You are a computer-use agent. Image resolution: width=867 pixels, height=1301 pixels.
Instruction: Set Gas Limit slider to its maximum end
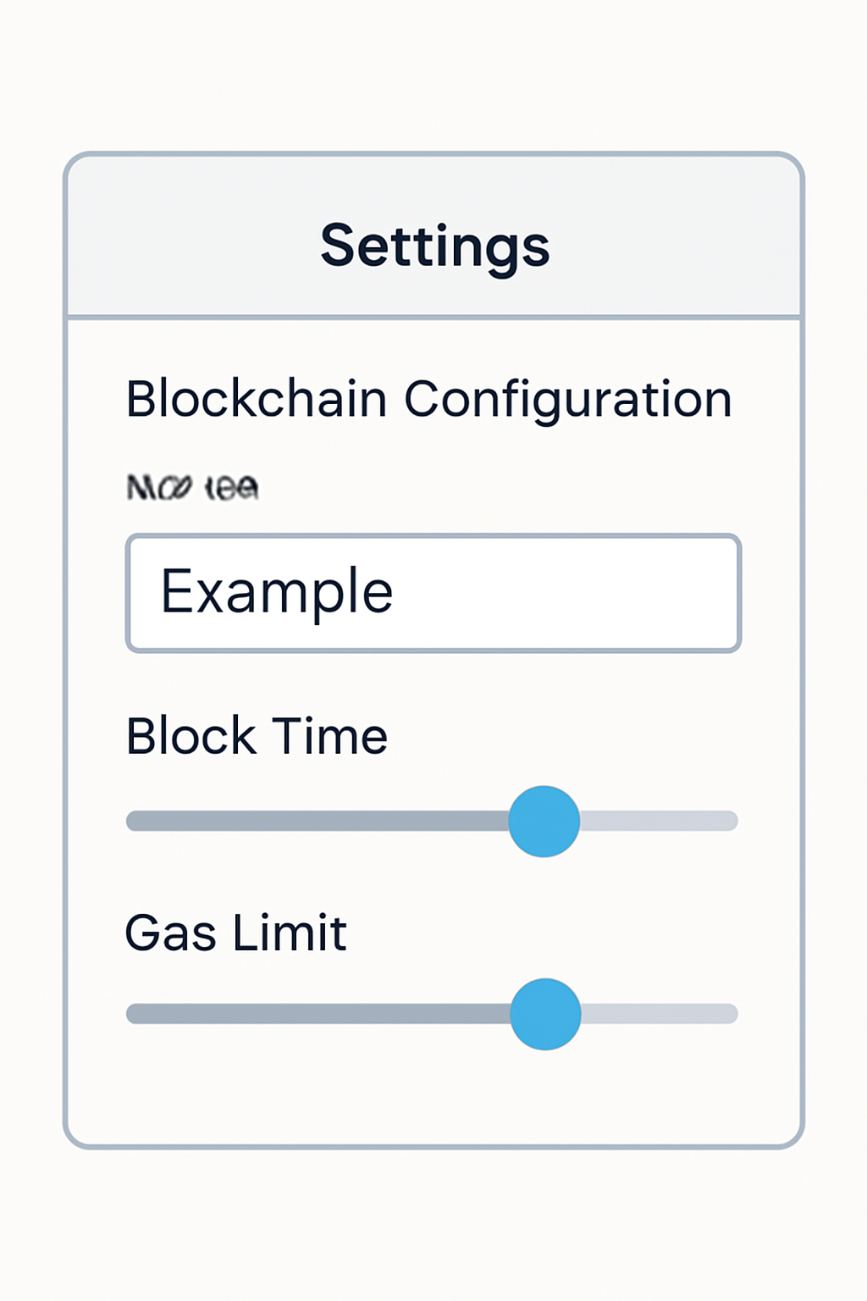pos(735,1014)
